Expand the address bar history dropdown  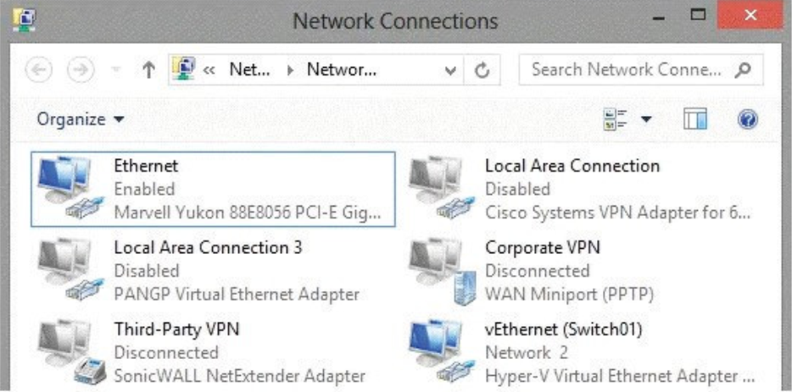450,70
